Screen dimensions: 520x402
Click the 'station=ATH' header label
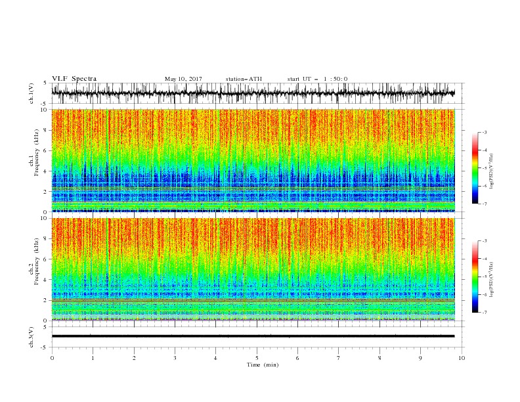click(x=244, y=79)
